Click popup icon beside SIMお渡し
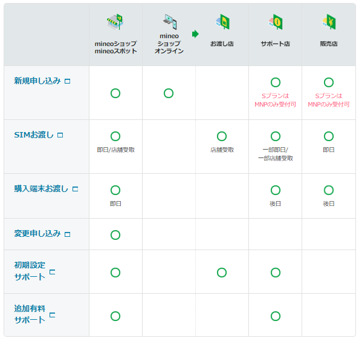Image resolution: width=359 pixels, height=341 pixels. [60, 135]
